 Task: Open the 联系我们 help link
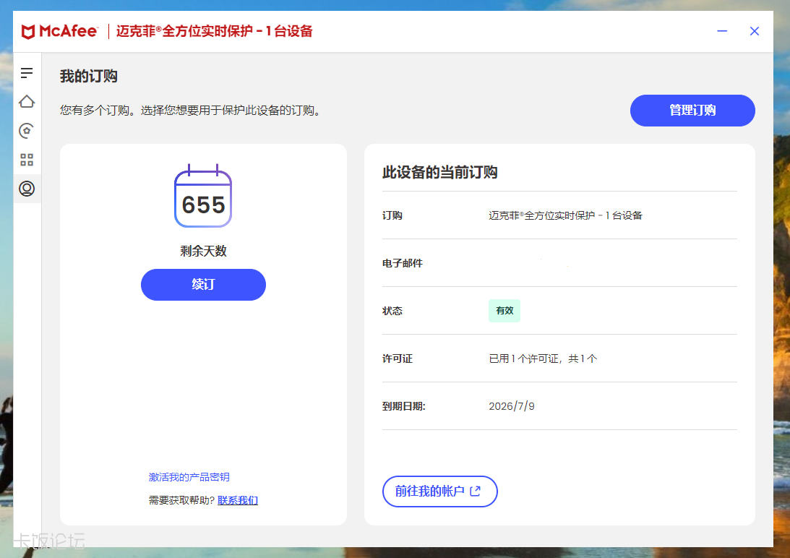pos(237,500)
